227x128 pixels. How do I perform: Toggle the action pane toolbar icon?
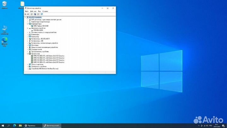click(x=38, y=14)
